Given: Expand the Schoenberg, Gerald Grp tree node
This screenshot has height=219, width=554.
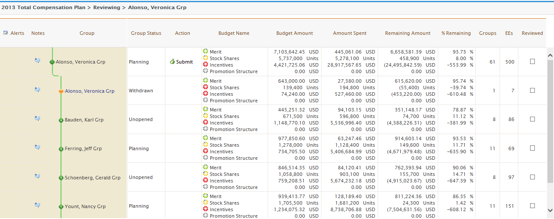Looking at the screenshot, I should point(61,178).
